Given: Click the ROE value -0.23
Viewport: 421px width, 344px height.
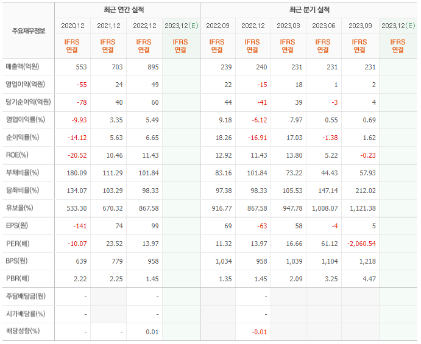Looking at the screenshot, I should coord(368,156).
